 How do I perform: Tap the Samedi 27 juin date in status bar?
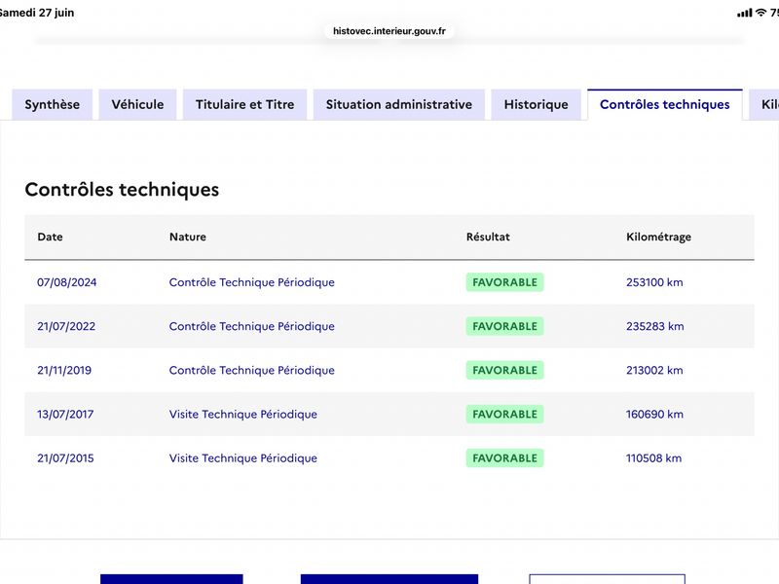(37, 13)
